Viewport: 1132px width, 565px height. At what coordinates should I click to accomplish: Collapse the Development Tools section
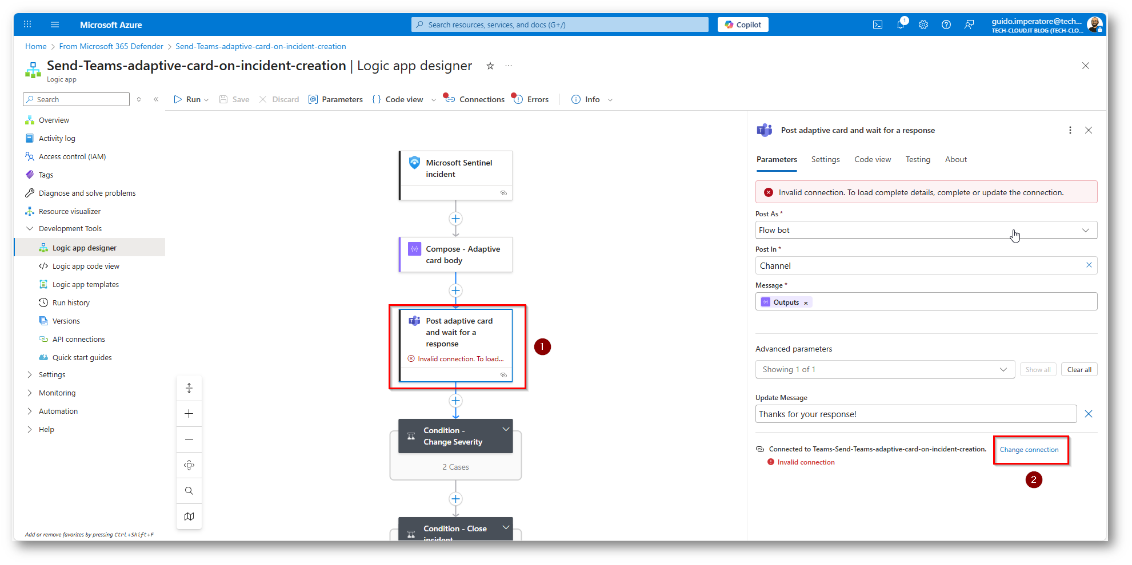[30, 228]
